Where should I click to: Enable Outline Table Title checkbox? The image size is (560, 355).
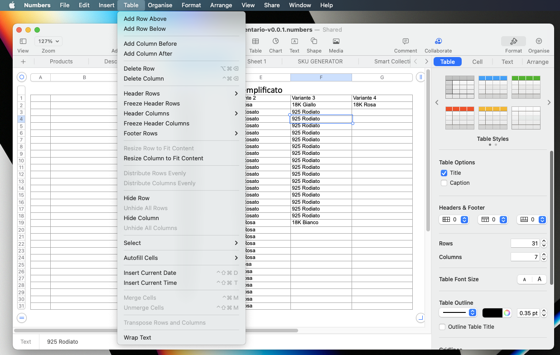(x=443, y=327)
